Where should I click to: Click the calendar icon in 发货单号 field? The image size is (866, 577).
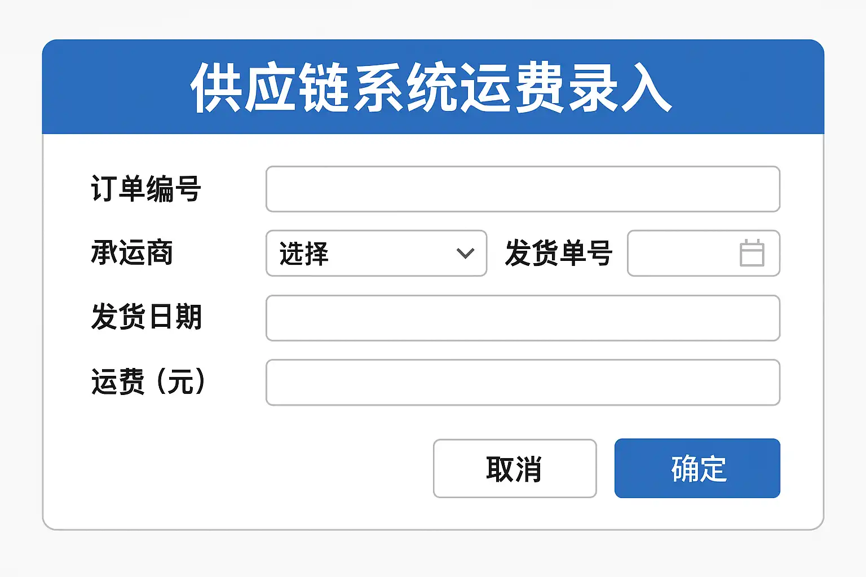[752, 253]
